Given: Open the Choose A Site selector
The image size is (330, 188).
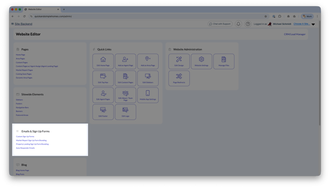Looking at the screenshot, I should coord(301,24).
